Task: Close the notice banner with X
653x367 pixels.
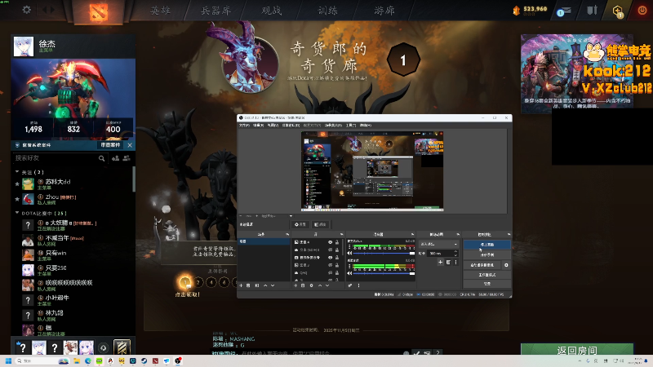Action: click(x=130, y=145)
